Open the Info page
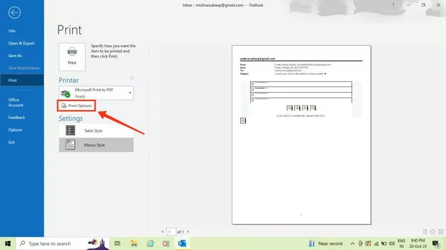The image size is (446, 250). coord(12,31)
